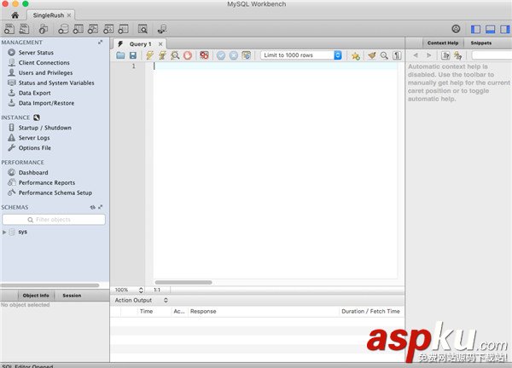
Task: Search table data icon
Action: pyautogui.click(x=143, y=29)
